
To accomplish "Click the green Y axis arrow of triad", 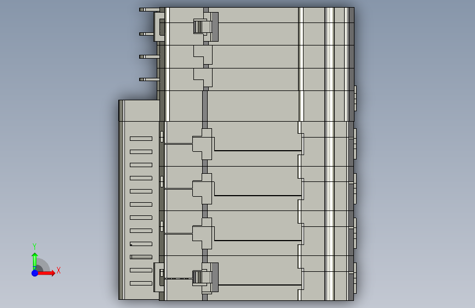I will (35, 261).
